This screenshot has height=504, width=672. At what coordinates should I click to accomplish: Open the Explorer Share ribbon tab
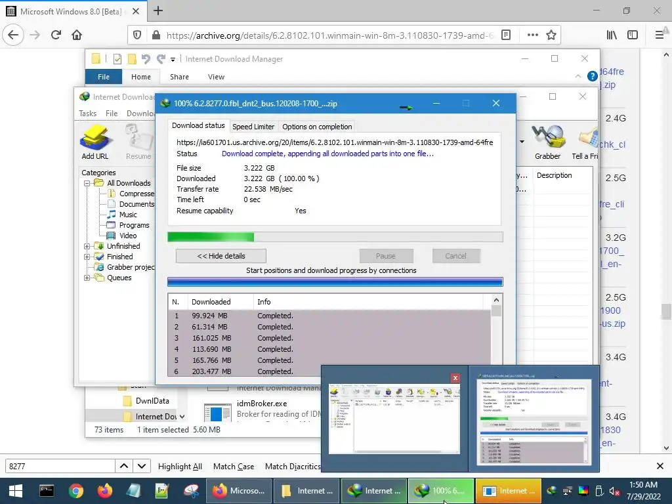tap(179, 77)
